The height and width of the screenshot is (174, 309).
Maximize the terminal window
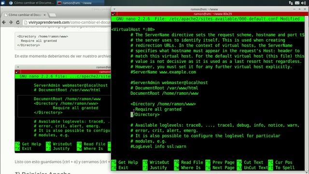click(x=299, y=9)
